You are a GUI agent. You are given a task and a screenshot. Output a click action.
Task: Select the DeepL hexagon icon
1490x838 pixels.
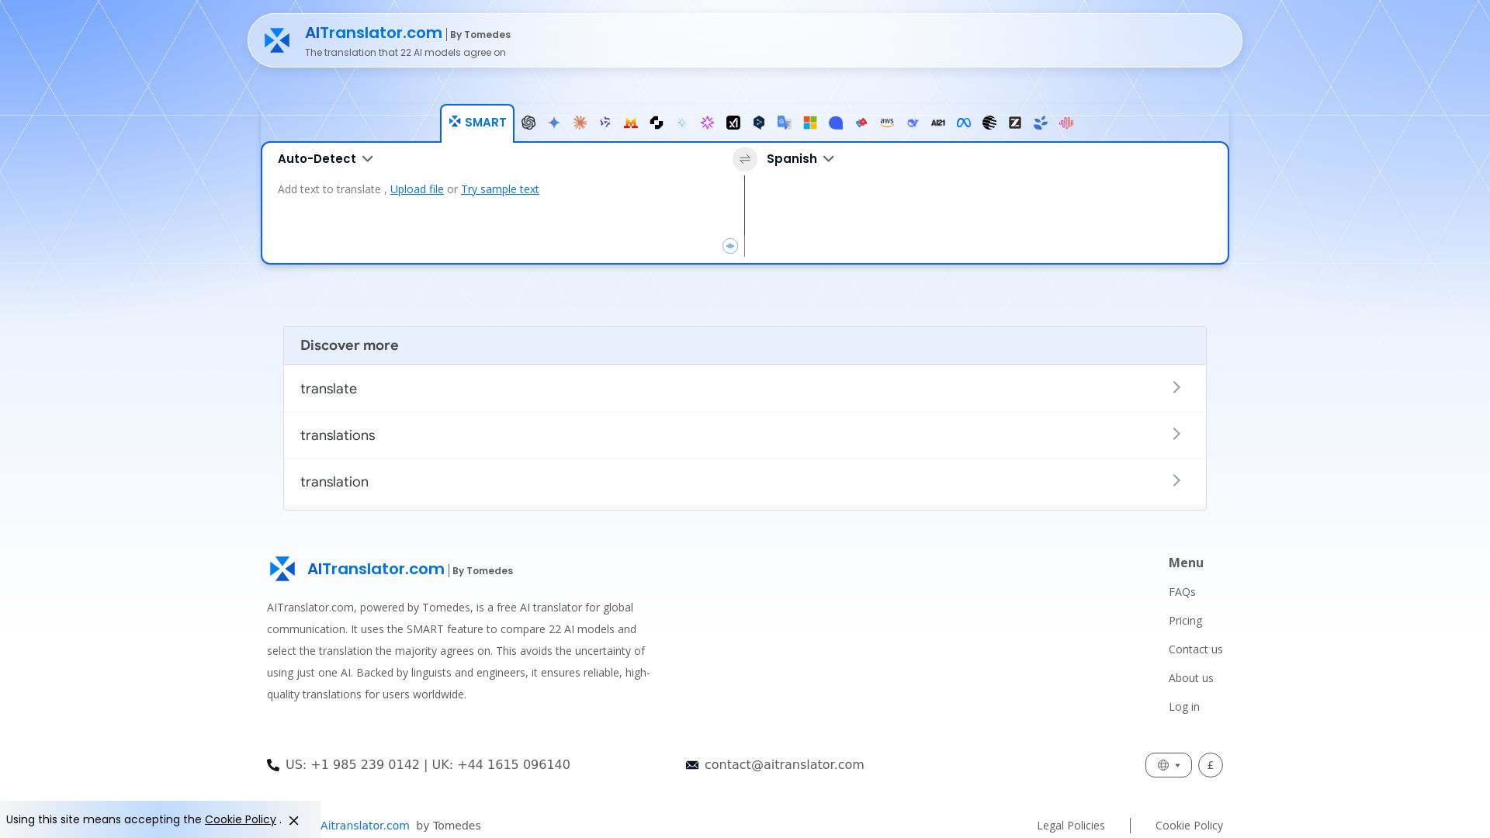(x=759, y=123)
